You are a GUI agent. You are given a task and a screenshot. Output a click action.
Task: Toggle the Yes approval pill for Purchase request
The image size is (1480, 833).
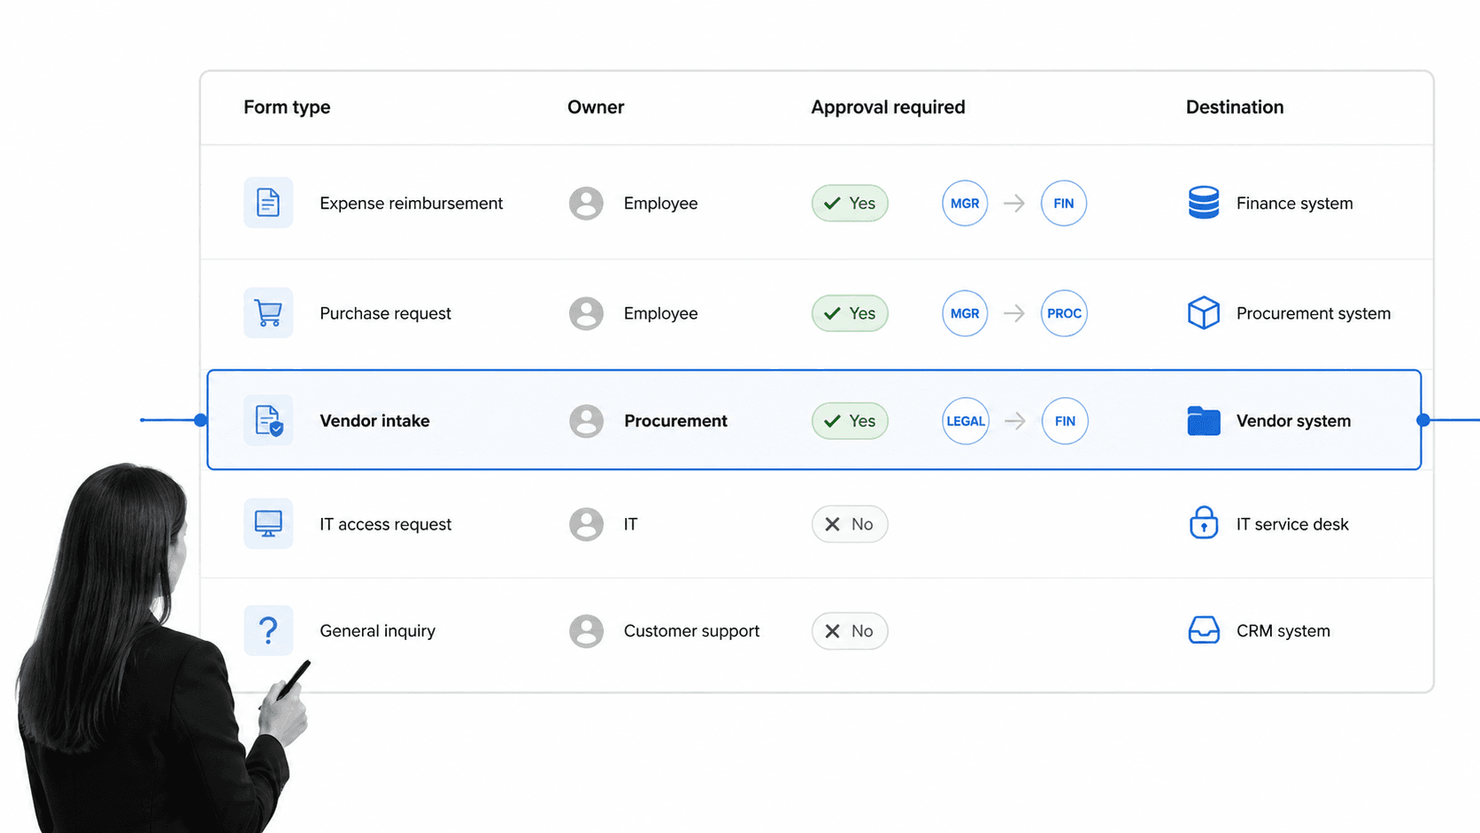[850, 313]
